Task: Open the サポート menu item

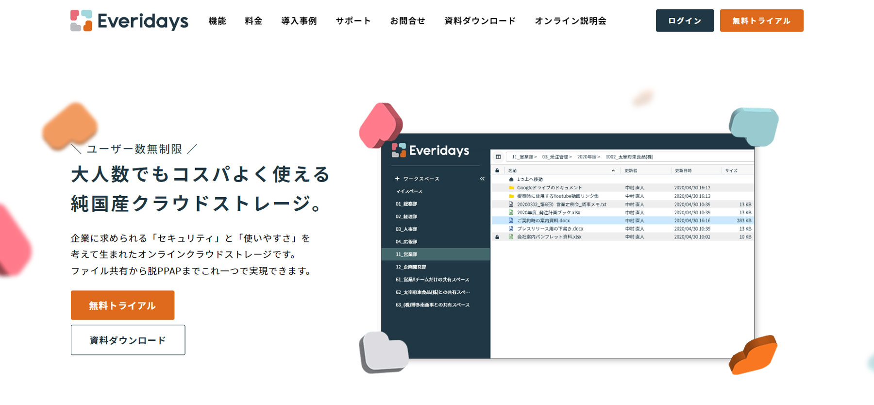Action: tap(353, 21)
